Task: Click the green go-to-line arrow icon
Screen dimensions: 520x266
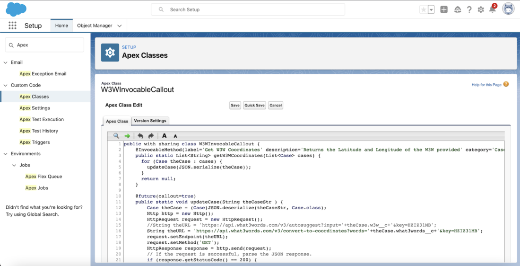Action: (x=127, y=136)
